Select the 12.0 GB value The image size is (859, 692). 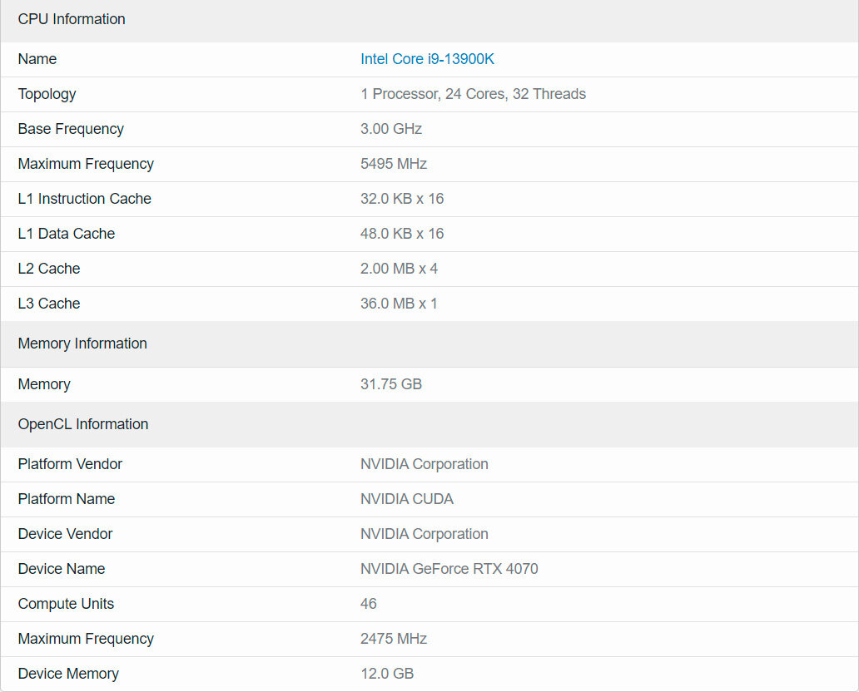387,674
